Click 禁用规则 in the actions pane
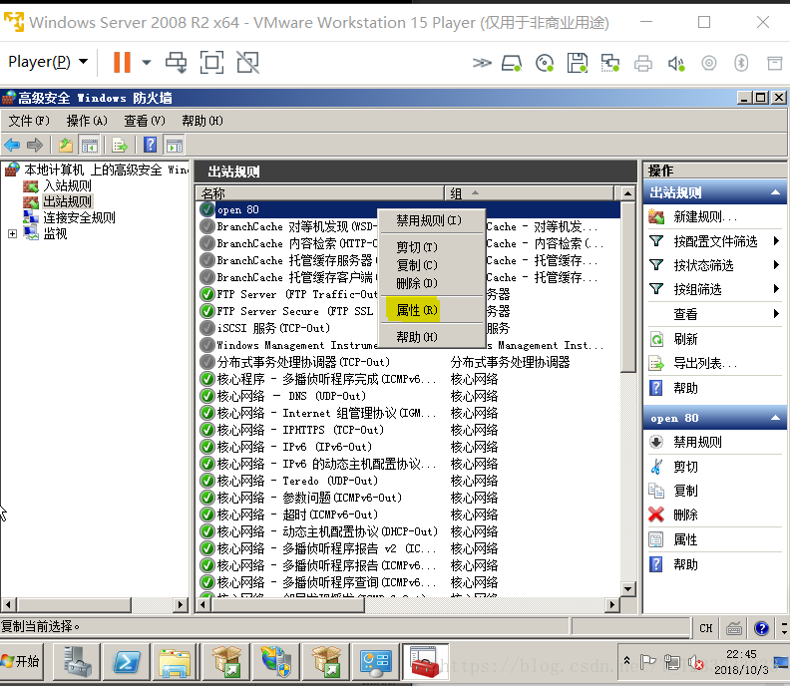 (697, 443)
